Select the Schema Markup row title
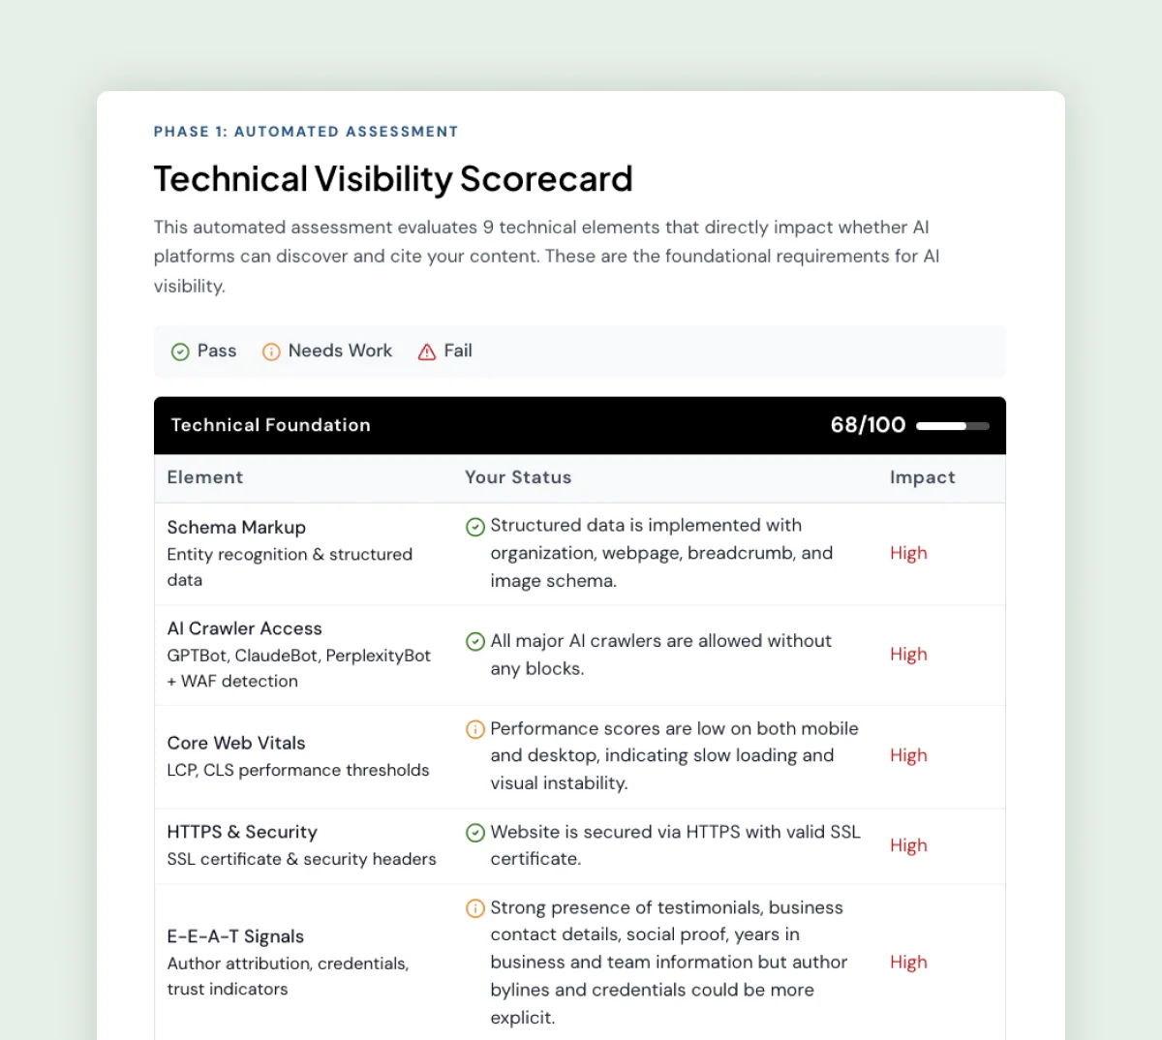1162x1040 pixels. (x=236, y=528)
